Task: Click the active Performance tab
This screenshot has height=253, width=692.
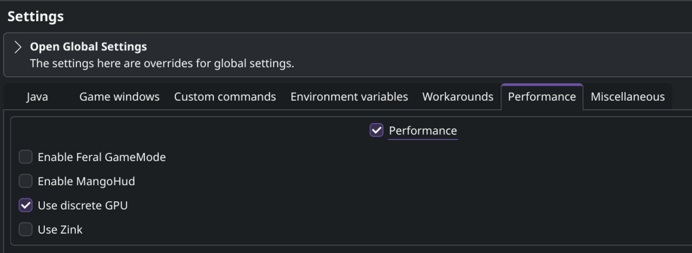Action: click(x=541, y=97)
